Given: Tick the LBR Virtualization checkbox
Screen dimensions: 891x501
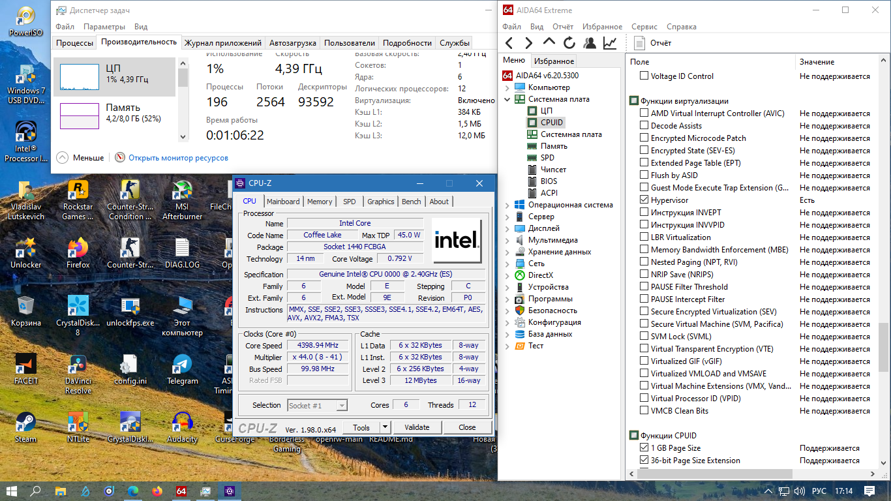Looking at the screenshot, I should 644,237.
